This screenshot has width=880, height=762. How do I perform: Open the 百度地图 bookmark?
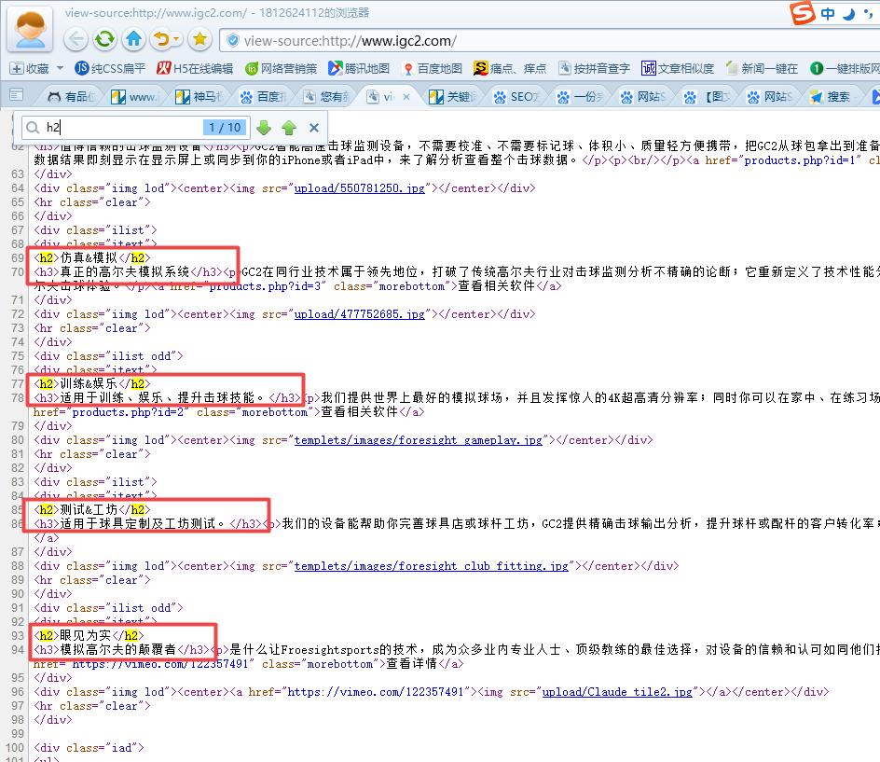point(432,68)
